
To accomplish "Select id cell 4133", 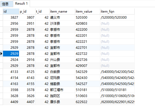I will (x=11, y=72).
